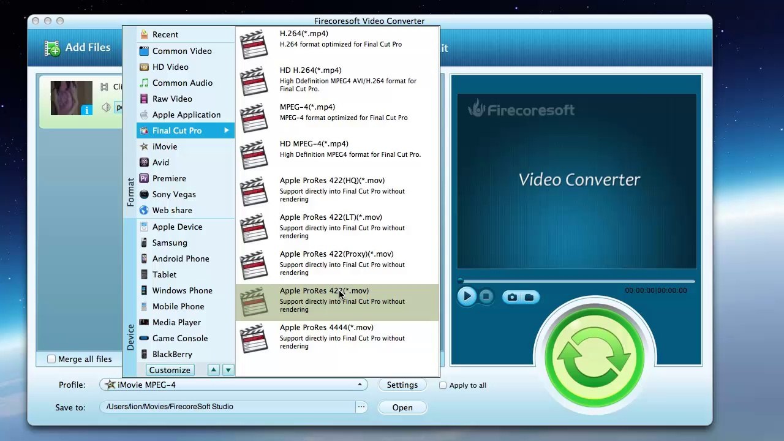This screenshot has height=441, width=784.
Task: Click the Avid category icon
Action: coord(144,162)
